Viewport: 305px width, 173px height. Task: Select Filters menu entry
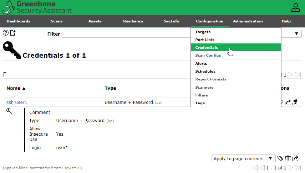(x=236, y=95)
